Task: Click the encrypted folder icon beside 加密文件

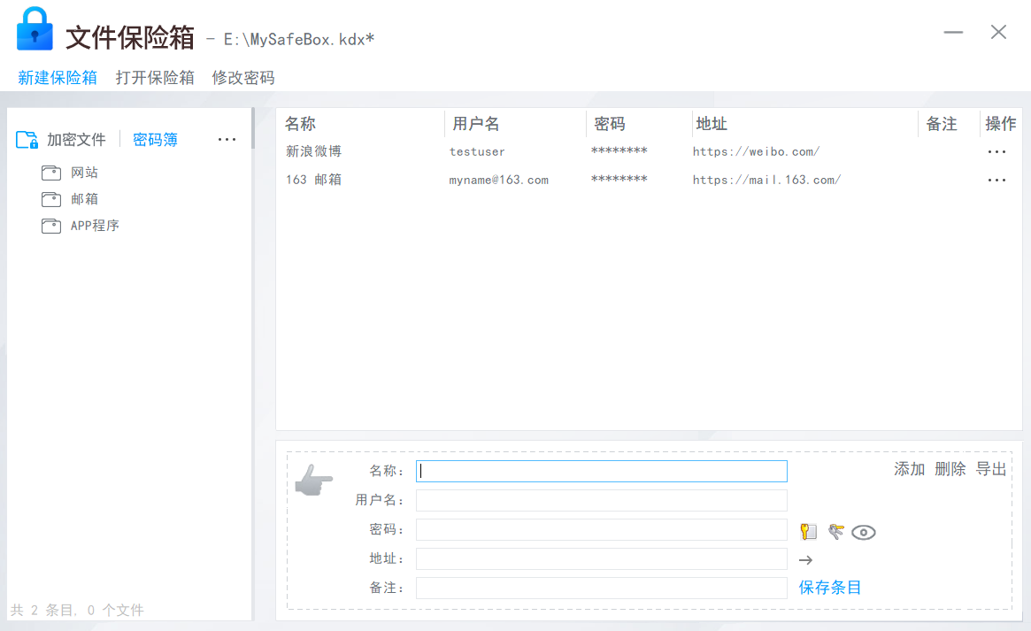Action: [x=27, y=140]
